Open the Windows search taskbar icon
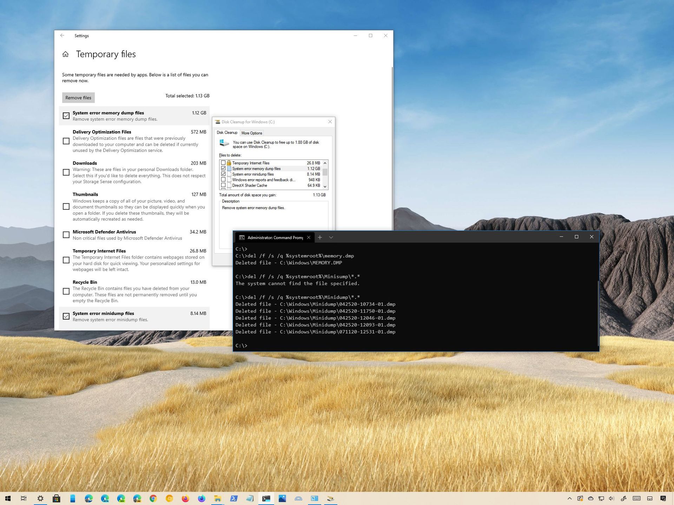The image size is (674, 505). tap(24, 498)
